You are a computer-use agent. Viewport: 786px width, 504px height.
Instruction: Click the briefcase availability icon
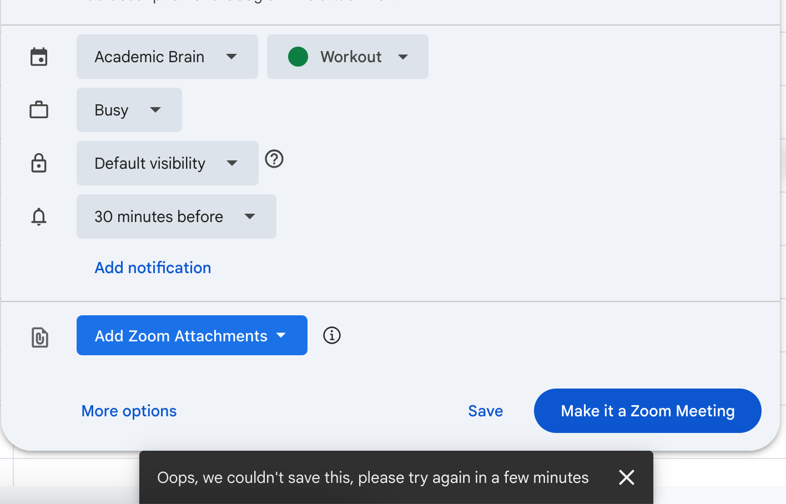point(39,110)
